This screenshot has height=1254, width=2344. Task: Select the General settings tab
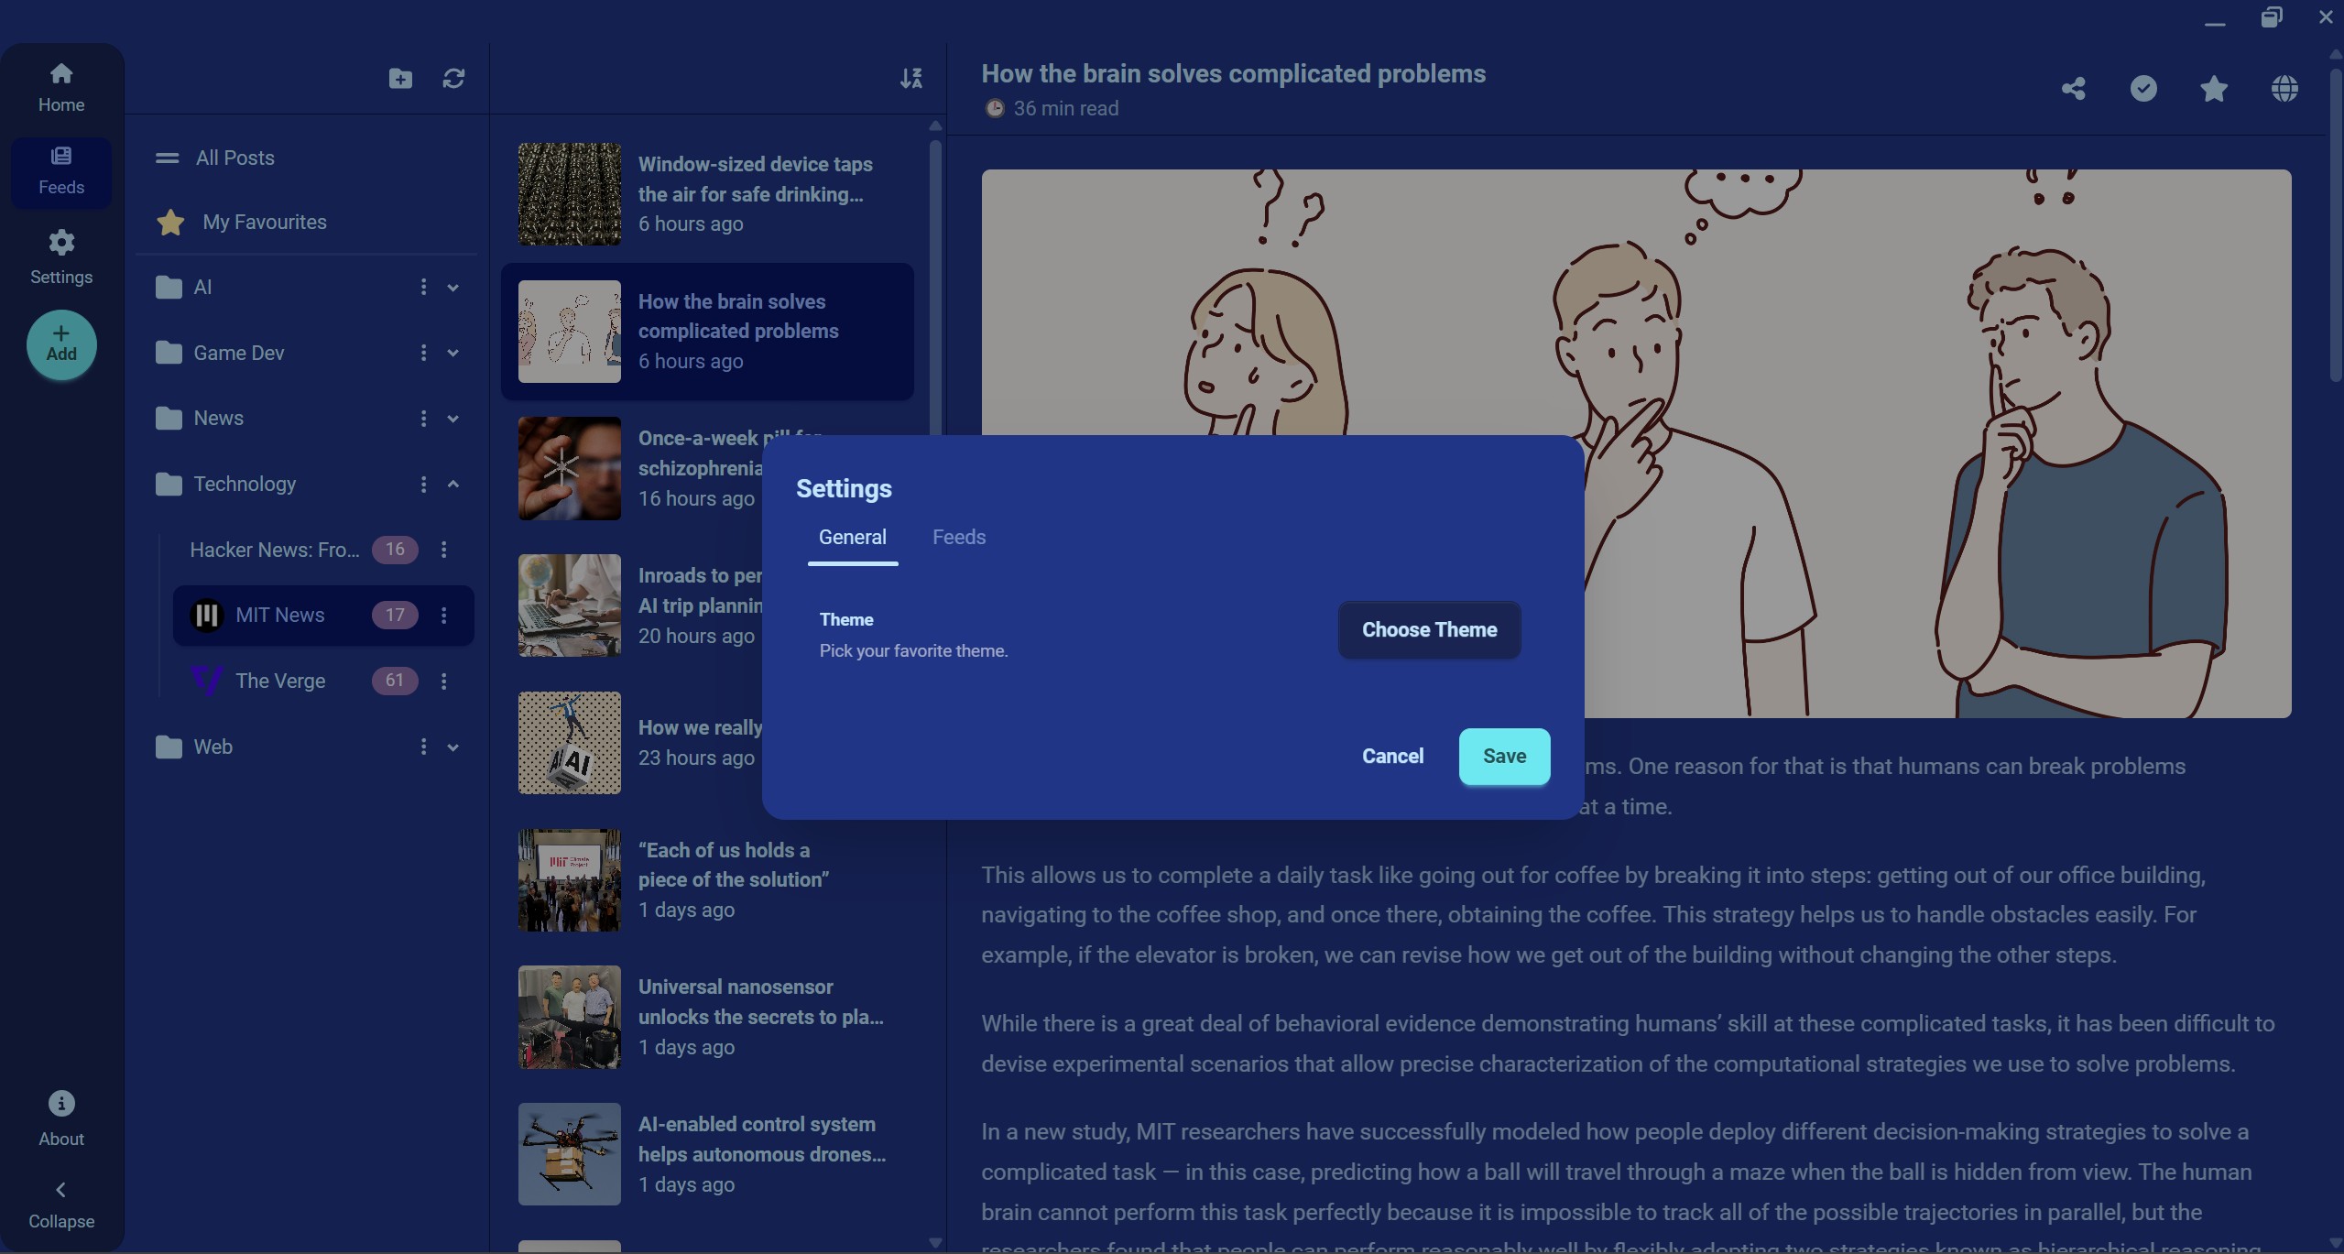point(853,538)
